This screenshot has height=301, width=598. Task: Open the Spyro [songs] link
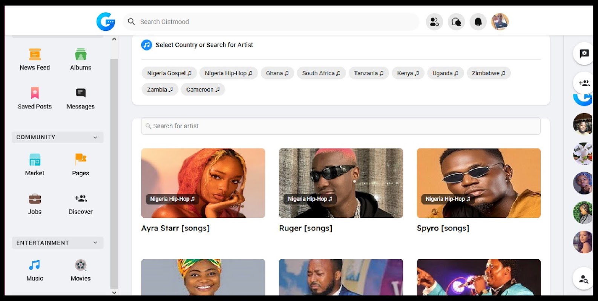click(x=443, y=228)
